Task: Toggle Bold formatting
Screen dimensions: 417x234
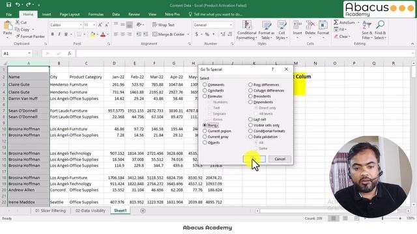Action: click(x=53, y=34)
